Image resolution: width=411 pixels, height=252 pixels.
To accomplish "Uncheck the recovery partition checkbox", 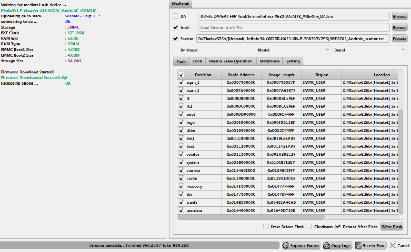I will [181, 186].
